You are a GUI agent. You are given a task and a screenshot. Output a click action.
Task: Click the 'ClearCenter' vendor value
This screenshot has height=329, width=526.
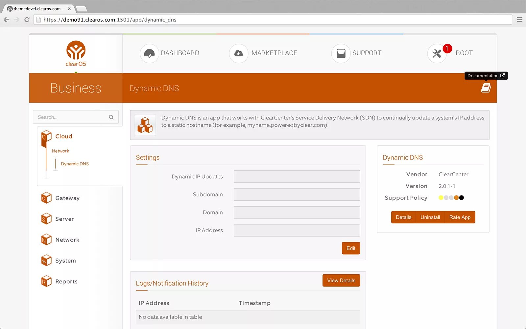click(x=453, y=174)
